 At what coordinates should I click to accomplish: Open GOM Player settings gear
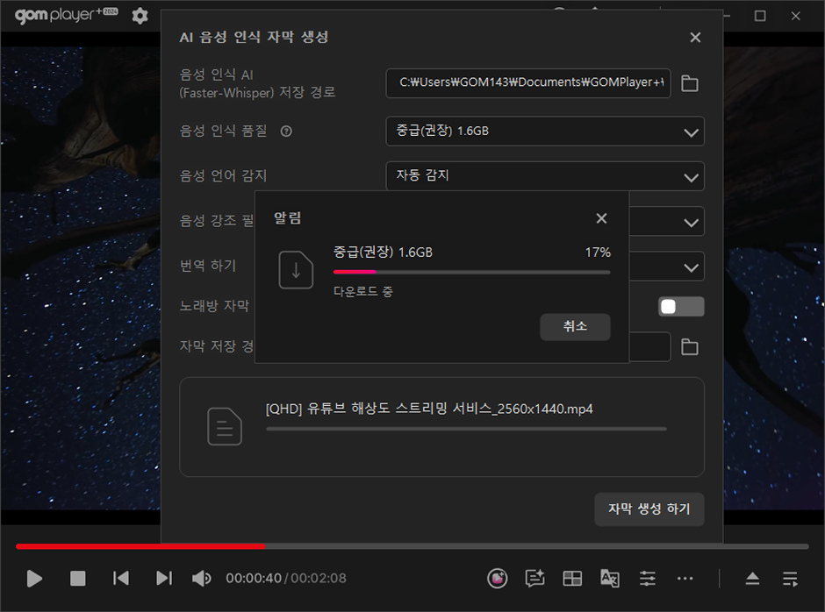click(140, 16)
